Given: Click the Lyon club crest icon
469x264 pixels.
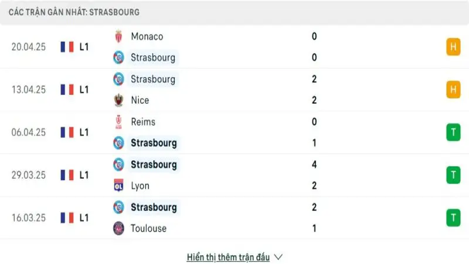Looking at the screenshot, I should click(x=118, y=186).
